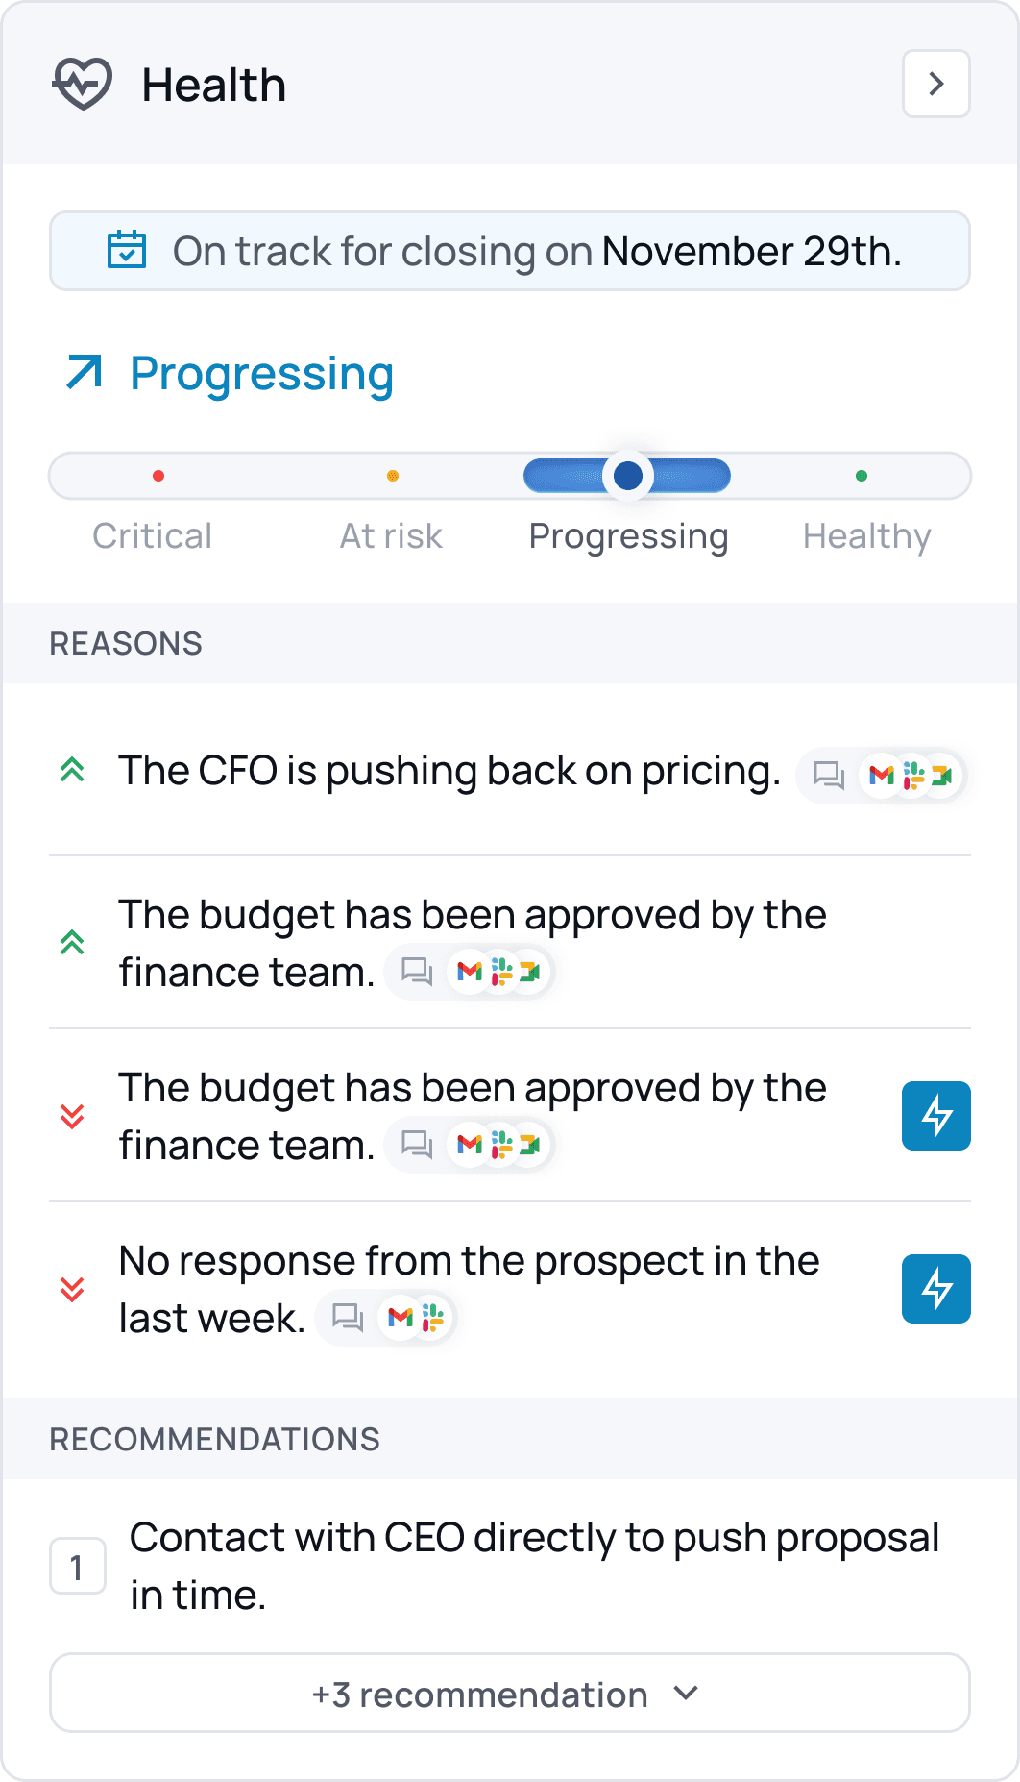
Task: Open the 'Contact with CEO directly' recommendation
Action: pos(534,1566)
